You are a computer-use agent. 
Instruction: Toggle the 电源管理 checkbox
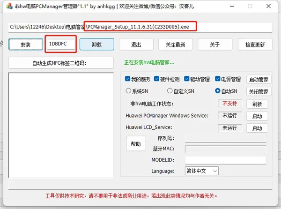[x=218, y=79]
